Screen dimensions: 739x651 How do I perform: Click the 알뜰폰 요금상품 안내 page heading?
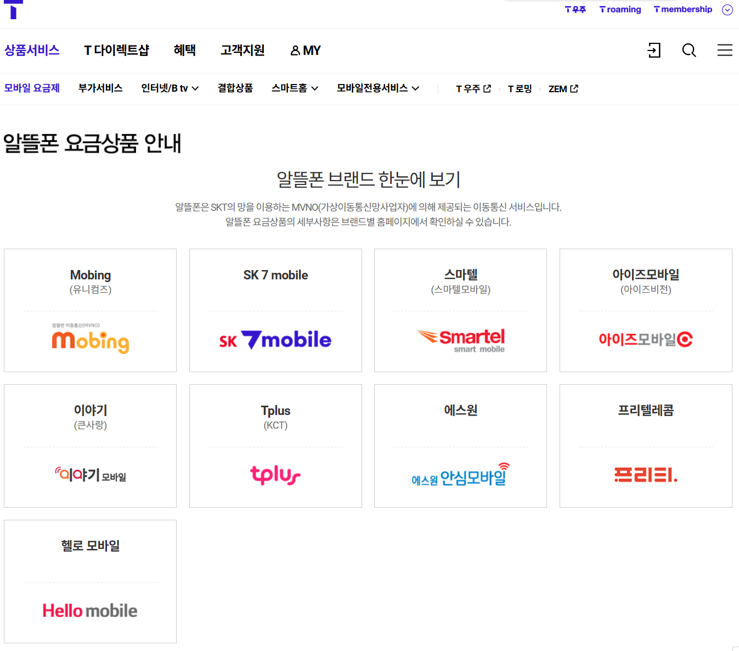point(92,143)
